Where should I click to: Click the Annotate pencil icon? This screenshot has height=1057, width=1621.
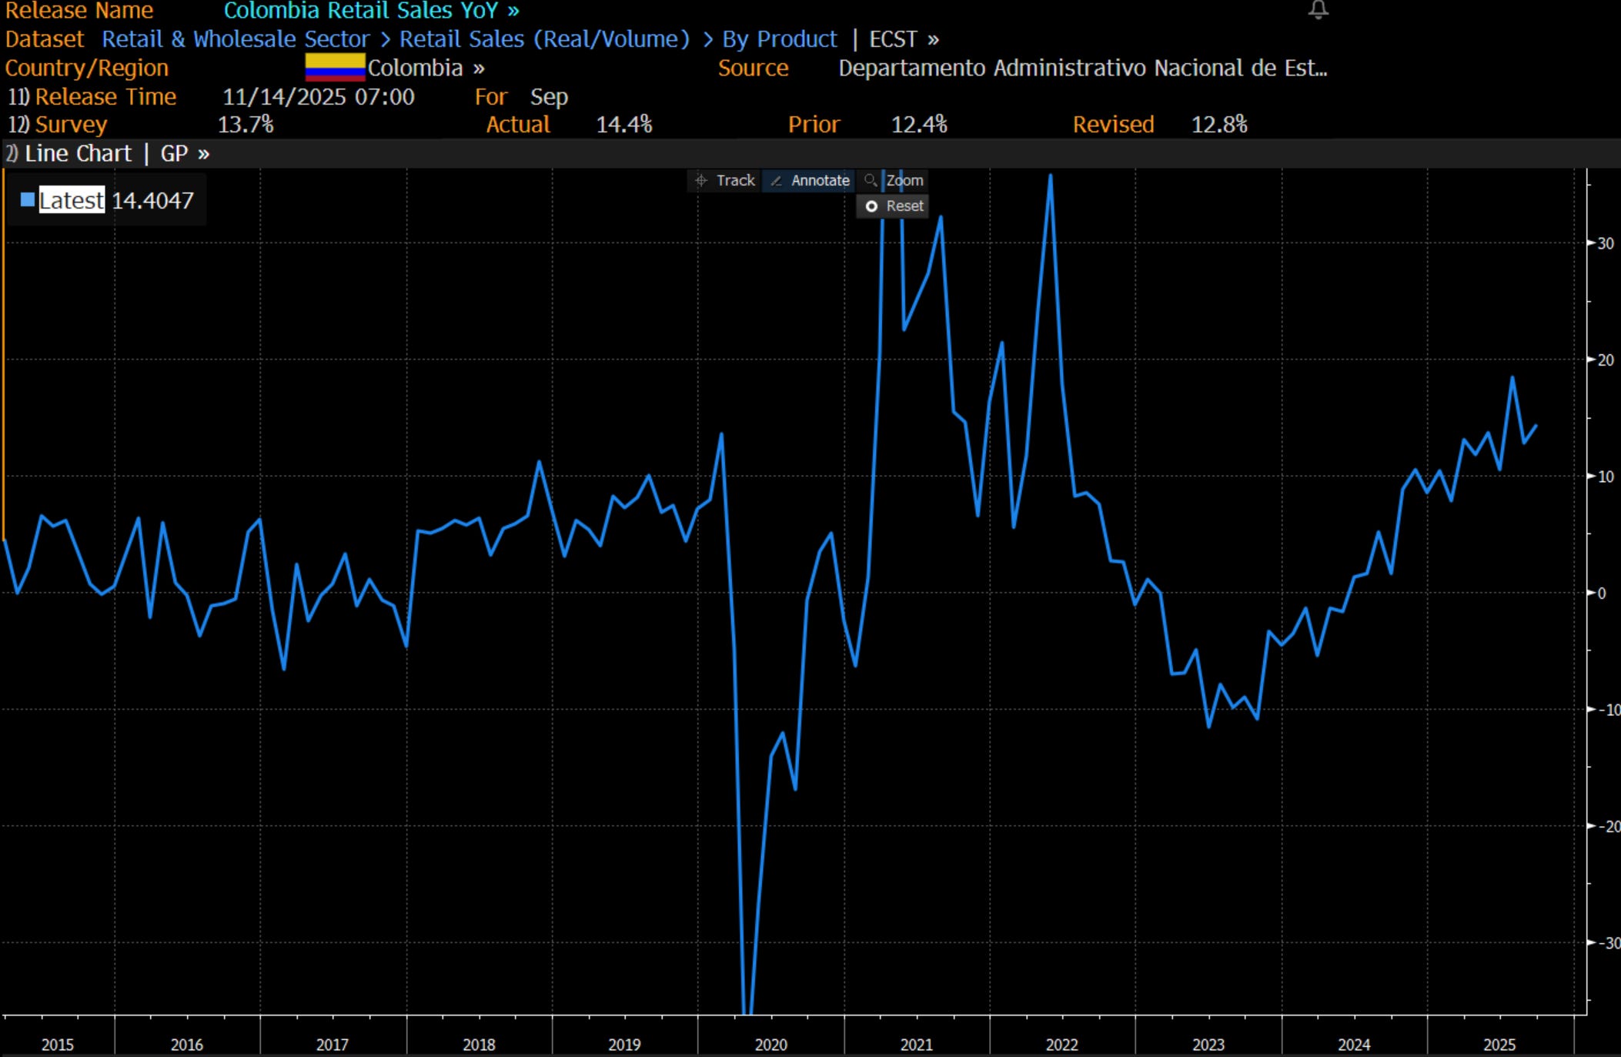point(776,181)
